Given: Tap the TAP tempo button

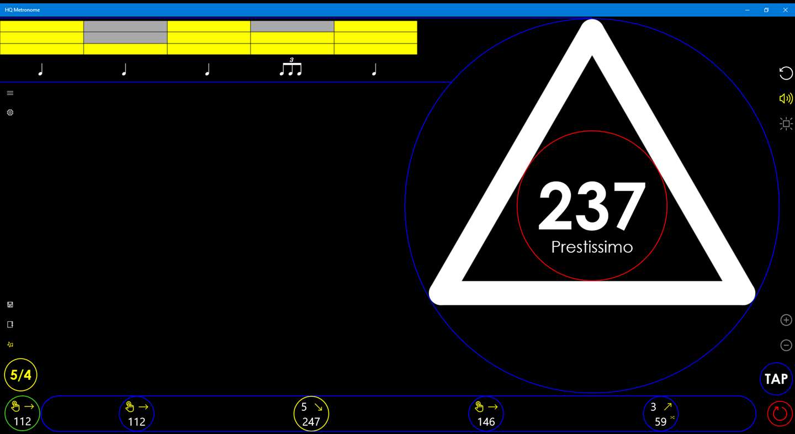Looking at the screenshot, I should pos(776,379).
